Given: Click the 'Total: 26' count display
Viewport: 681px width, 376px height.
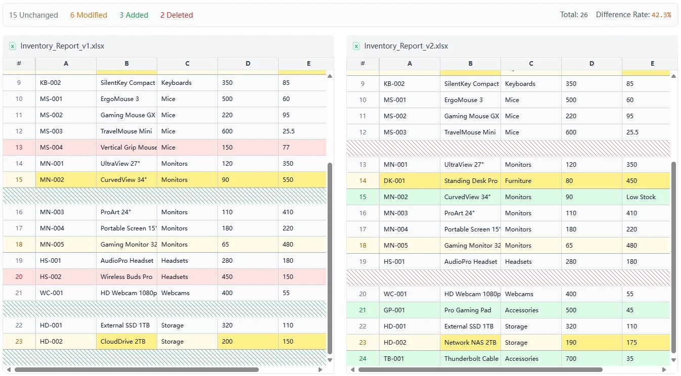Looking at the screenshot, I should [573, 15].
